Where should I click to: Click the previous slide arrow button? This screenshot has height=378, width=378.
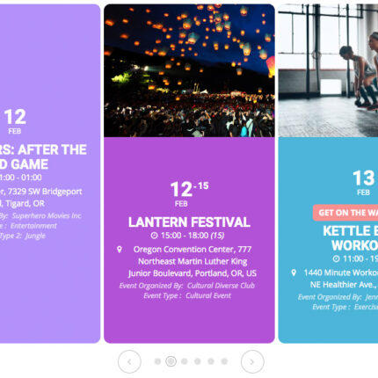click(129, 361)
